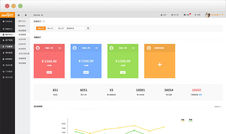This screenshot has height=134, width=226.
Task: Toggle the status badge on red card
Action: click(49, 73)
